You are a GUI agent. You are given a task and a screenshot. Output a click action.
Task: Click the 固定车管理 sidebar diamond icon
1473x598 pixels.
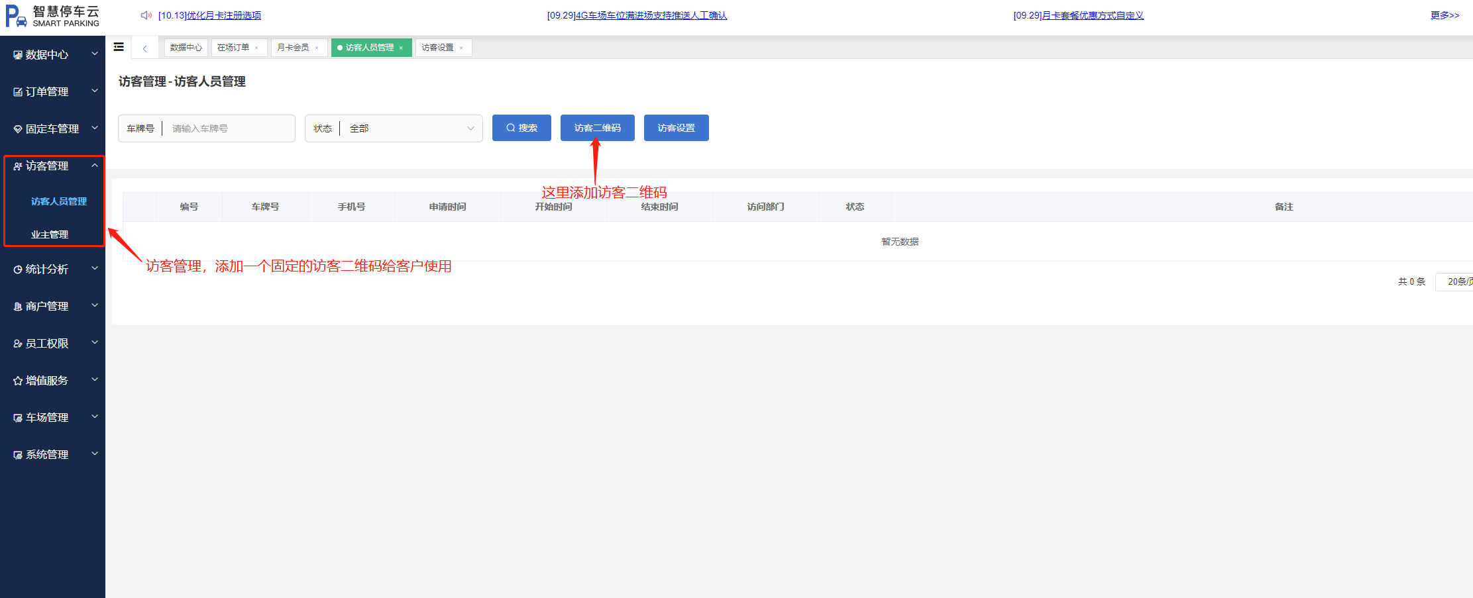[18, 129]
